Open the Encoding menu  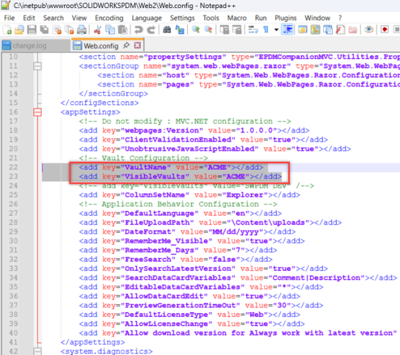click(x=109, y=18)
